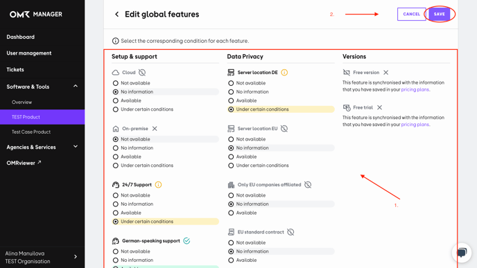This screenshot has height=268, width=477.
Task: Click the X icon beside Free version
Action: coord(385,73)
